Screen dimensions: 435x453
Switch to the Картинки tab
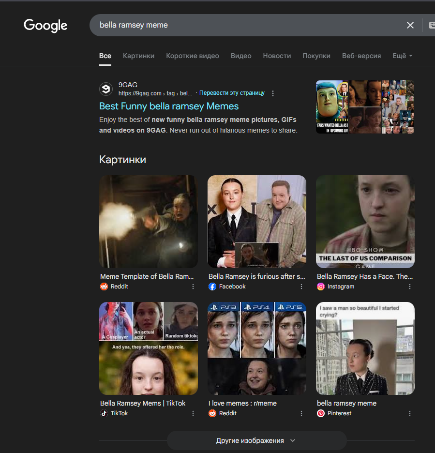click(x=139, y=56)
